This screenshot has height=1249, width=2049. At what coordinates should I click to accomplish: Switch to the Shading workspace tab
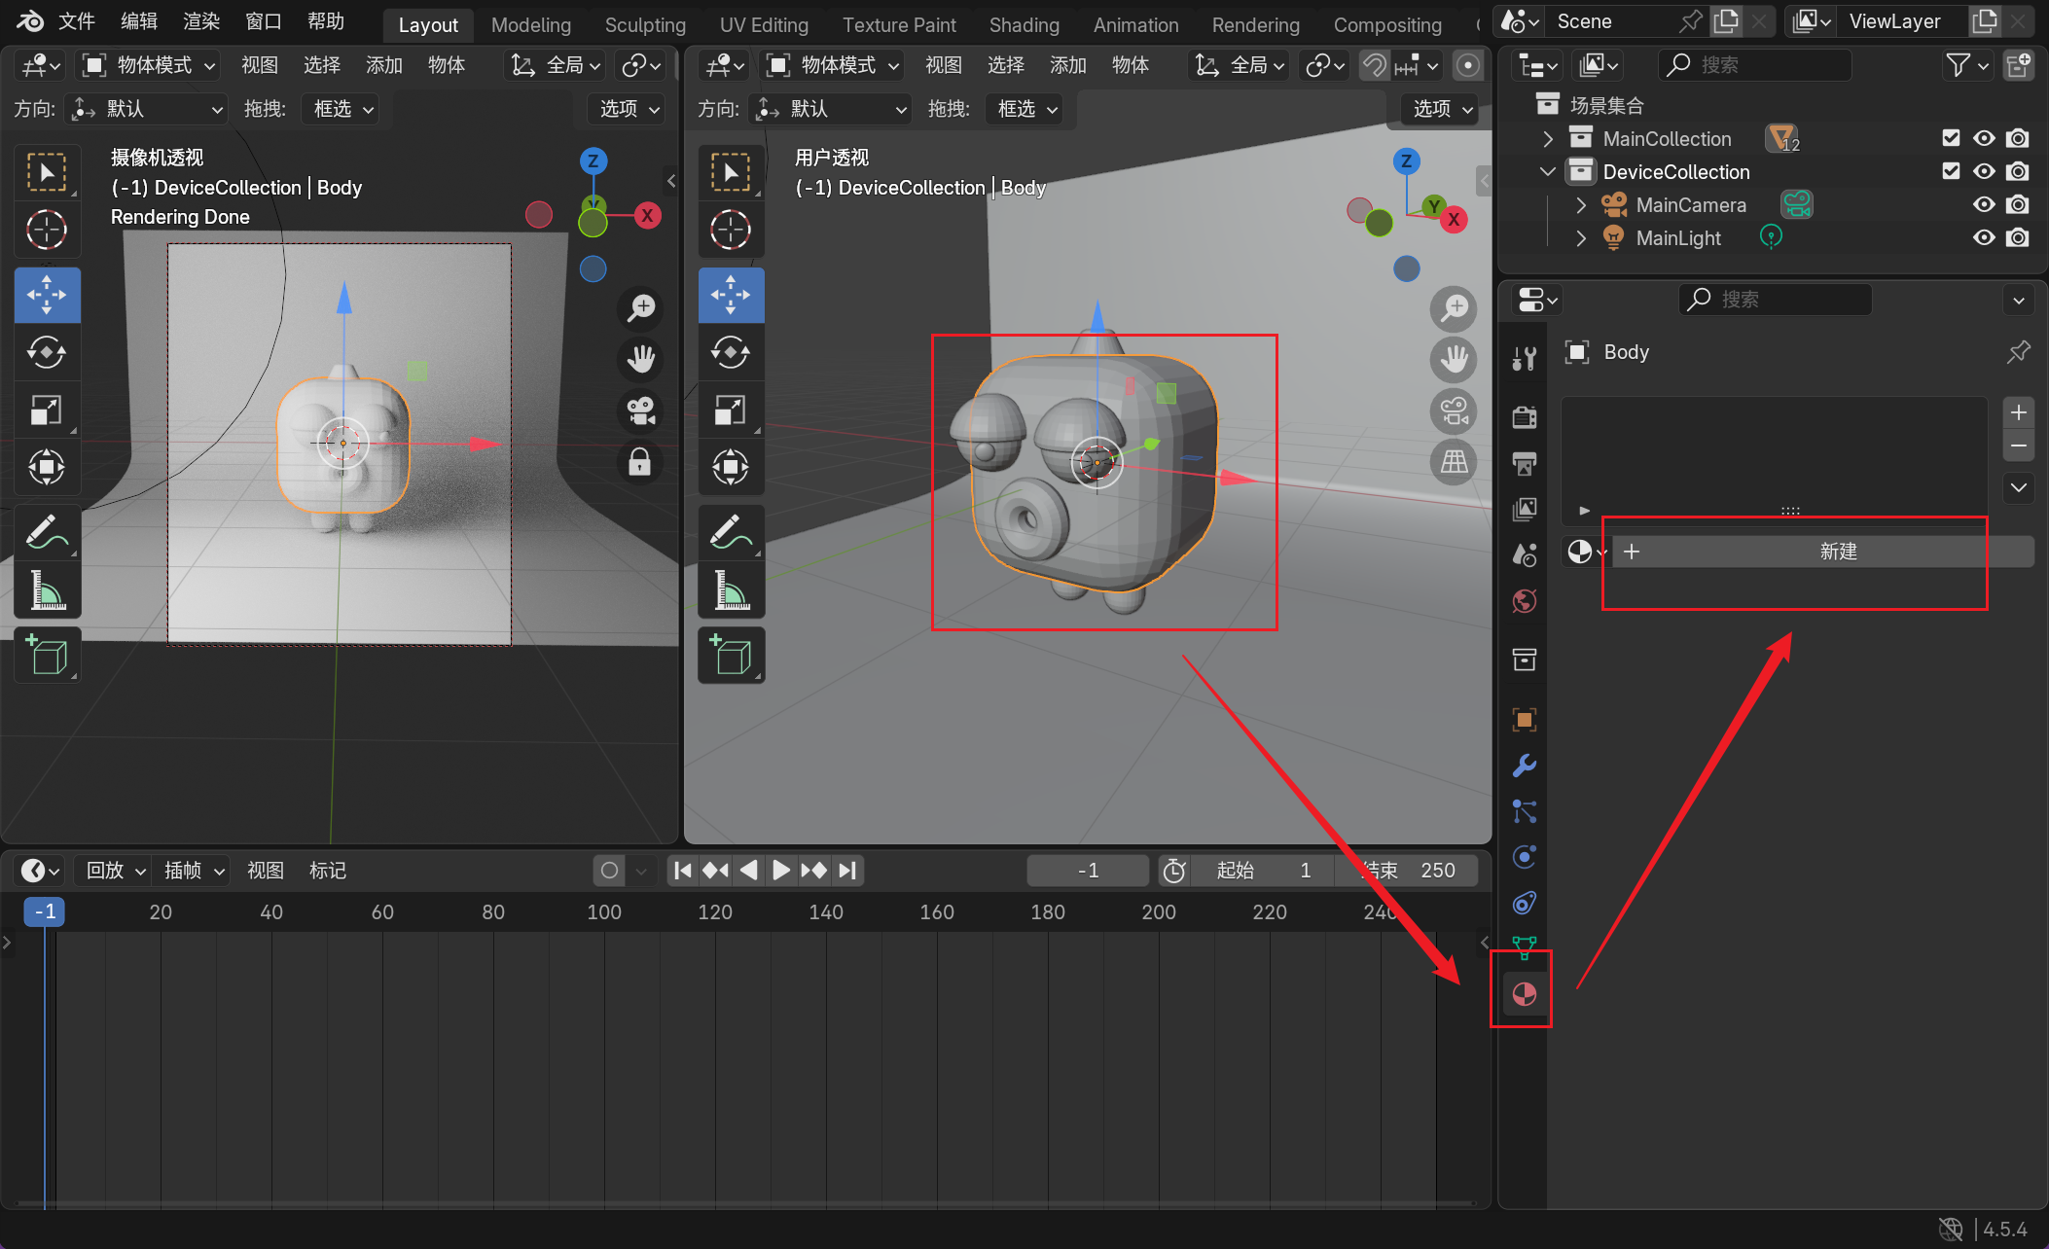coord(1024,24)
